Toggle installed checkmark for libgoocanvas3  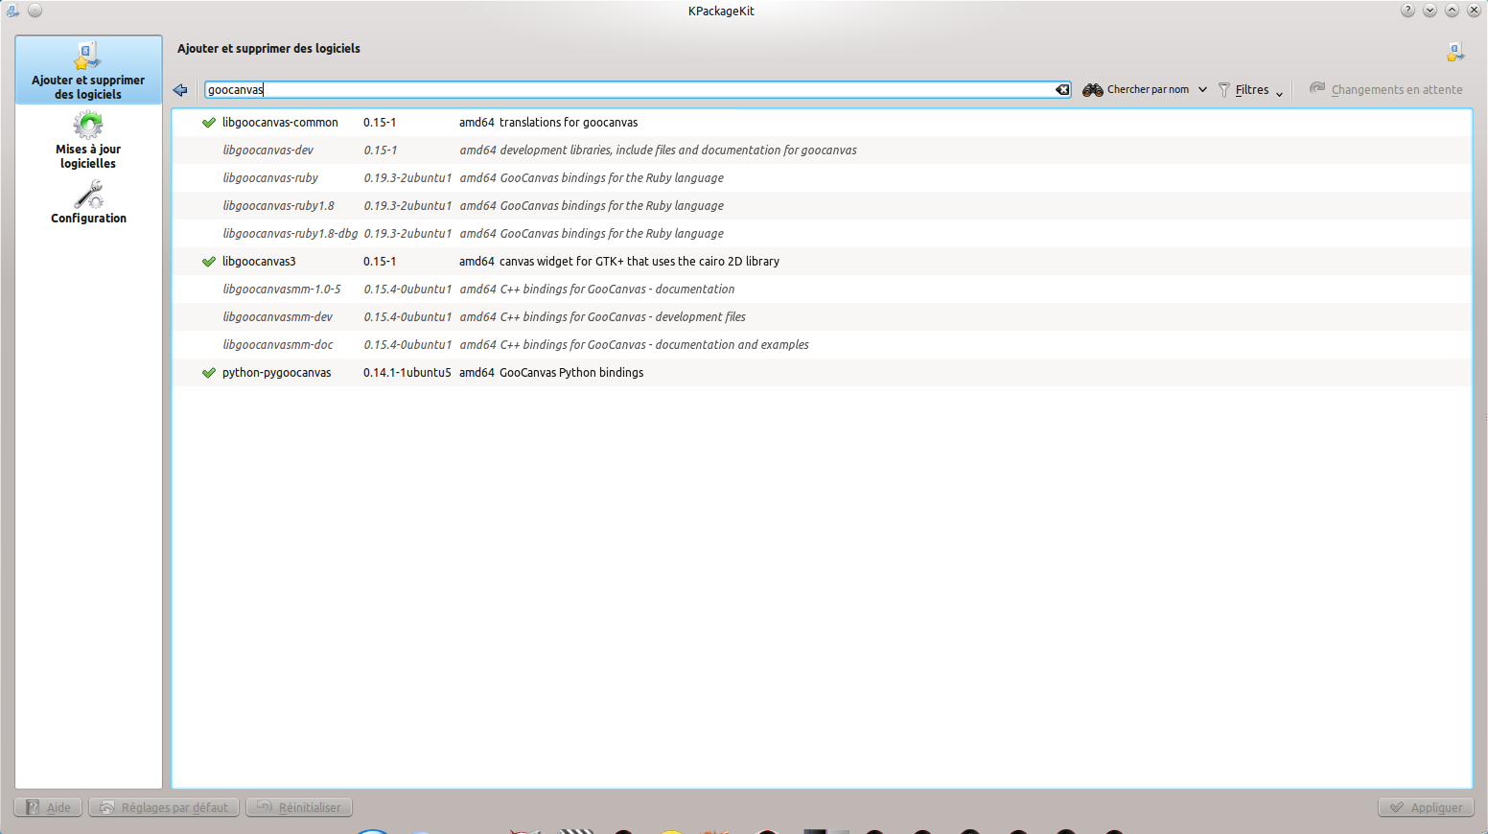pos(209,262)
